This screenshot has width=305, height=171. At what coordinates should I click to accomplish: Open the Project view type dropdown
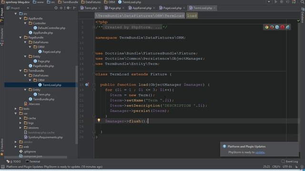[28, 8]
